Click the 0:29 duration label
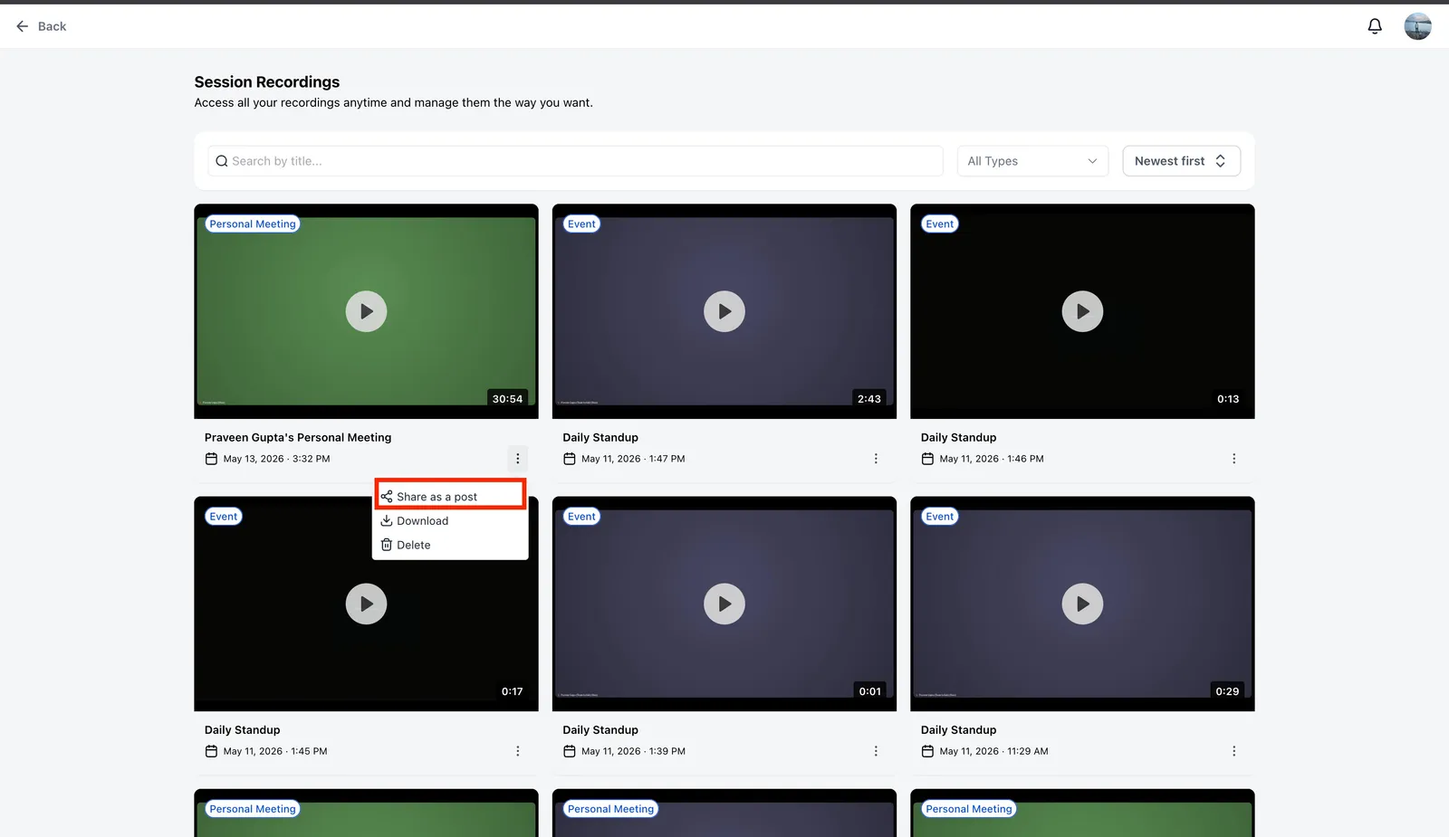 [1227, 691]
